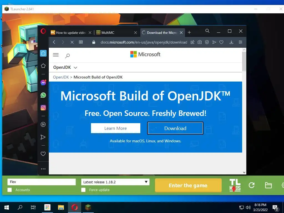Click the Learn More button
Viewport: 284px width, 213px height.
[116, 128]
